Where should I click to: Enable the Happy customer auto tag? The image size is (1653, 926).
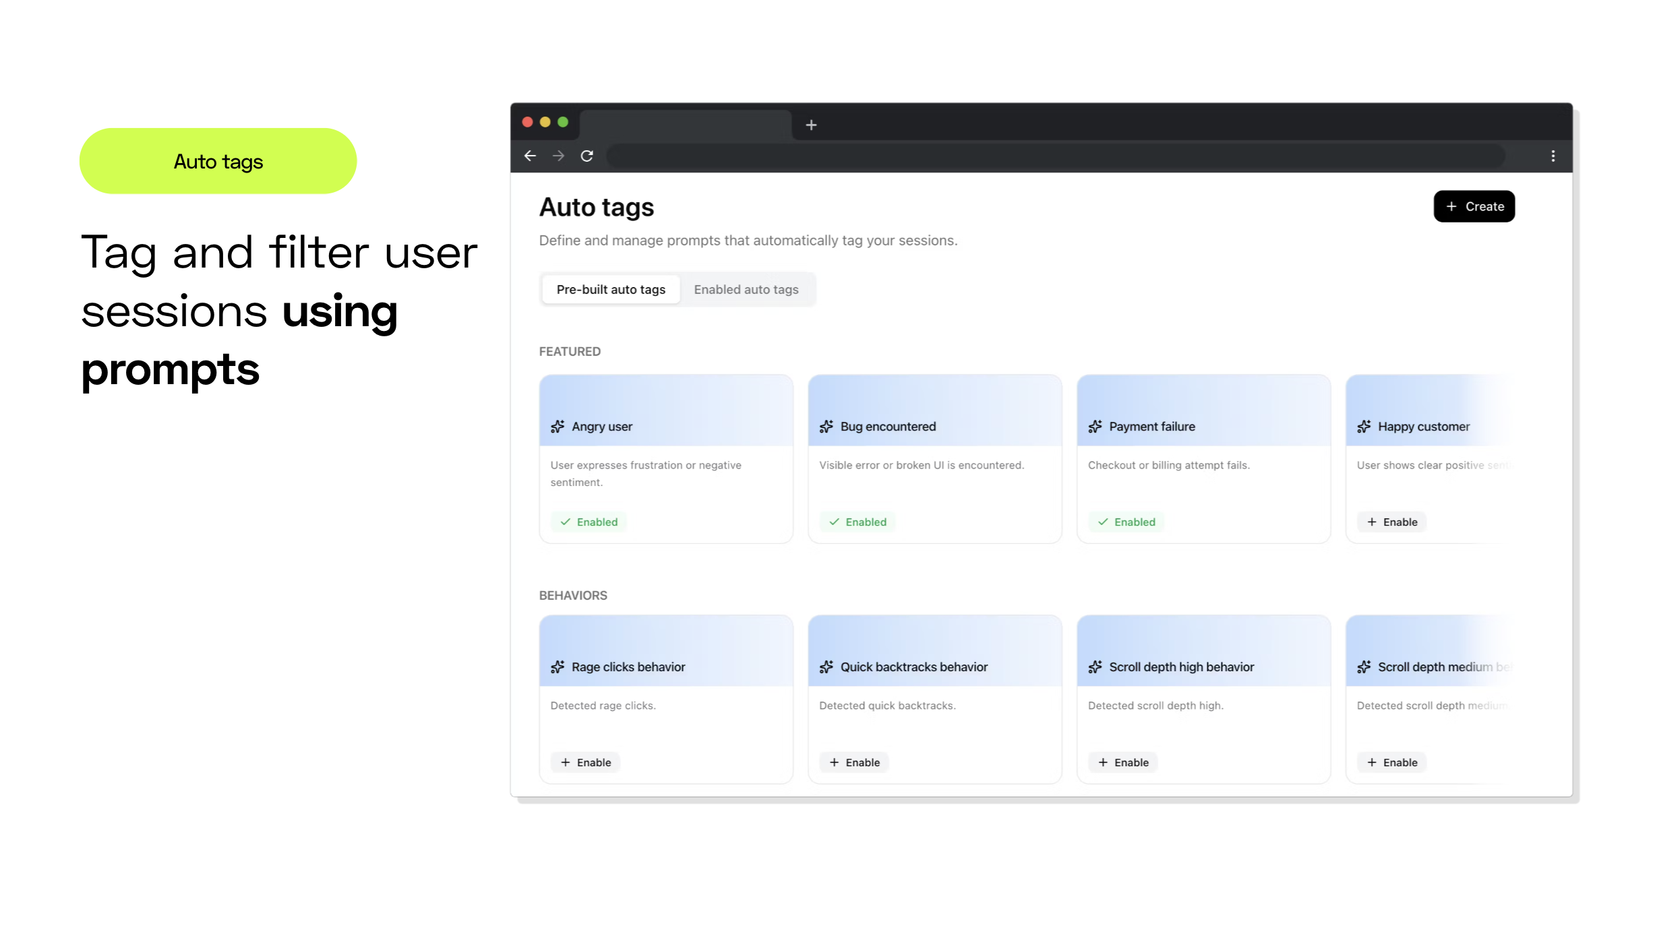(x=1391, y=522)
